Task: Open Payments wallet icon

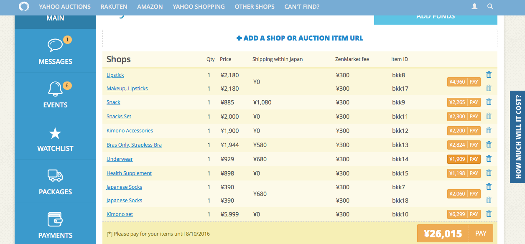Action: [x=55, y=219]
